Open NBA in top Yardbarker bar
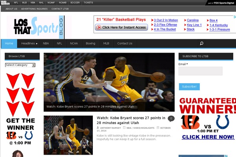The height and width of the screenshot is (157, 236). pyautogui.click(x=33, y=3)
